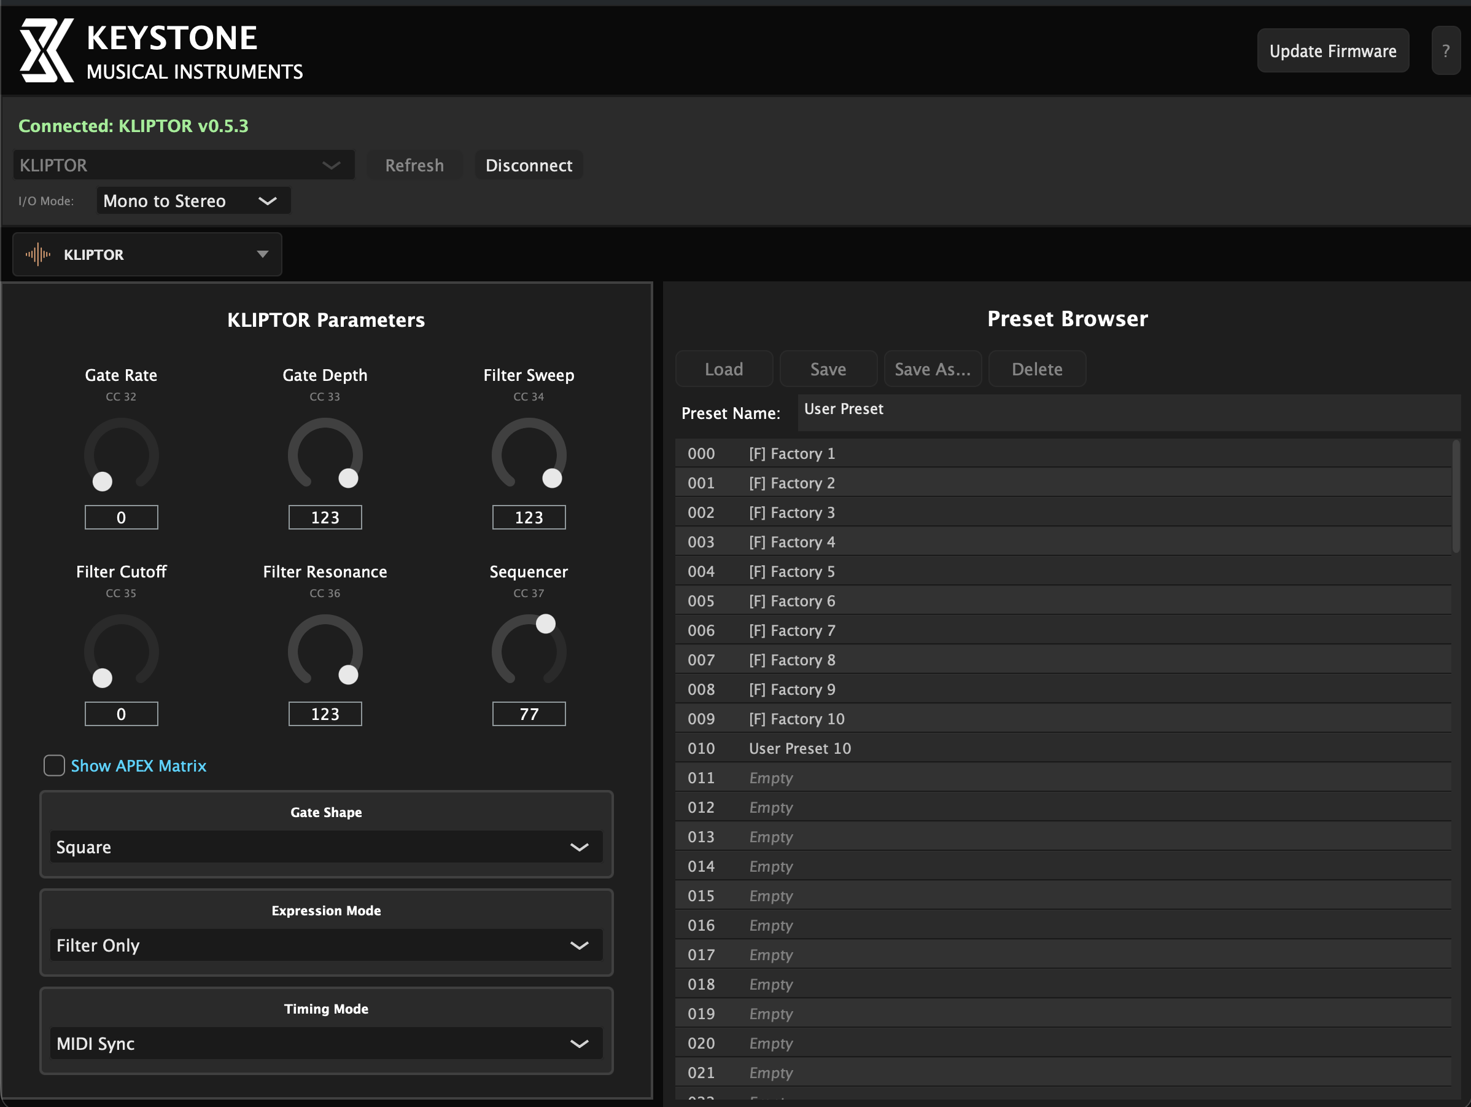The width and height of the screenshot is (1471, 1107).
Task: Open help via question mark button
Action: 1445,51
